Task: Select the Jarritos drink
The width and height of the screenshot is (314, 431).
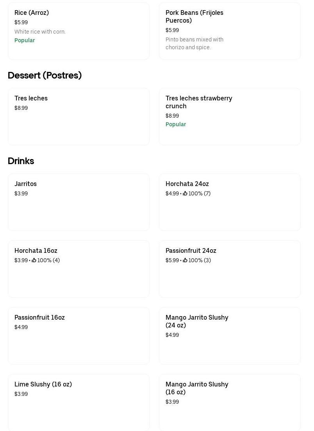Action: pos(78,202)
